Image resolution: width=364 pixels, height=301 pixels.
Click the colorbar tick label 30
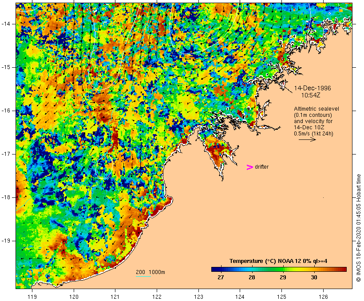[314, 277]
